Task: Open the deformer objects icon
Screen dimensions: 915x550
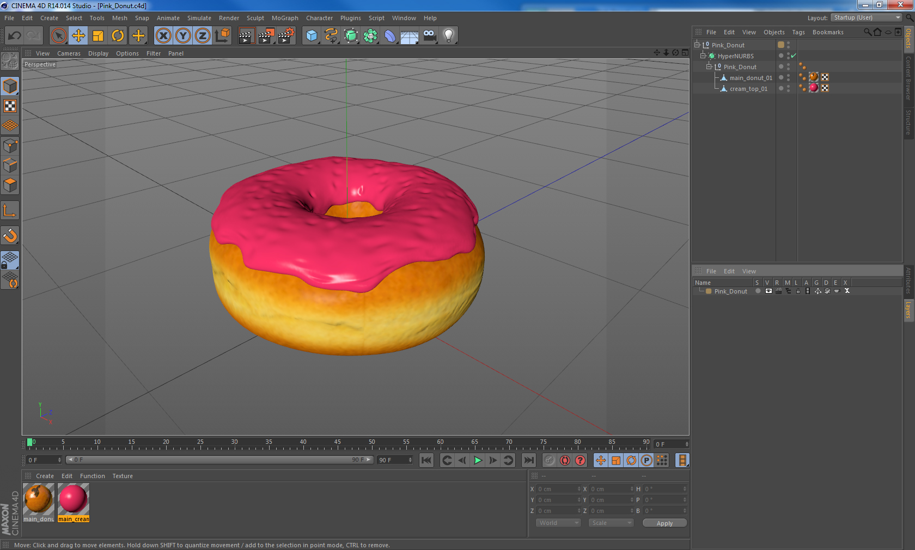Action: [x=390, y=36]
